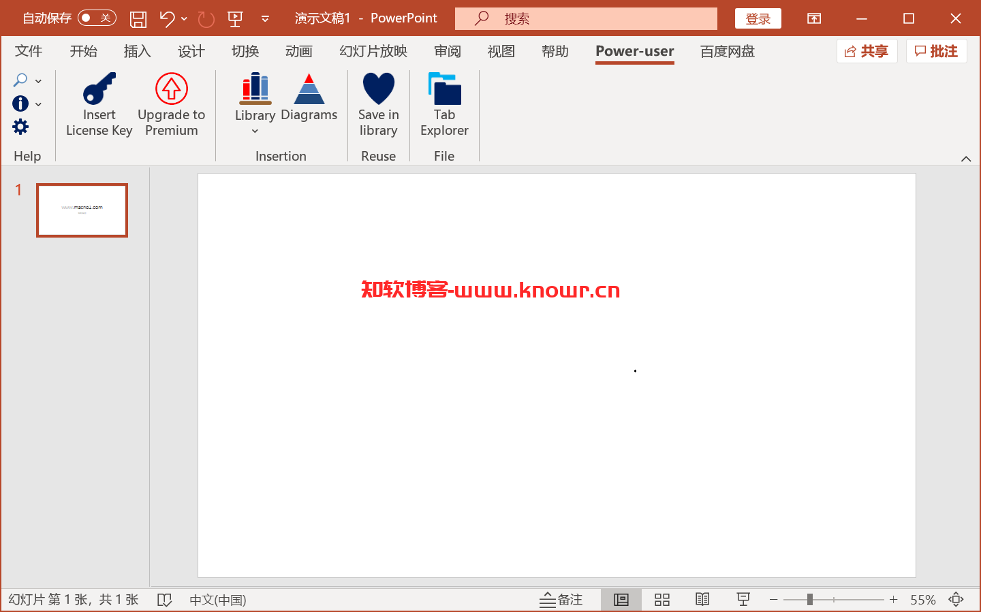Open the 幻灯片放映 tab

[373, 51]
